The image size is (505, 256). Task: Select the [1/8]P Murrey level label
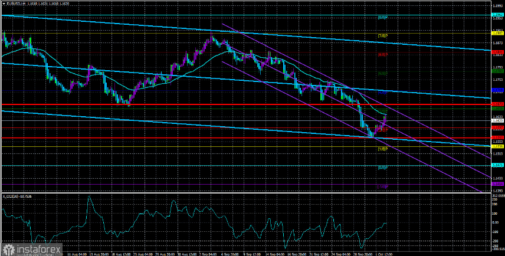[x=382, y=149]
